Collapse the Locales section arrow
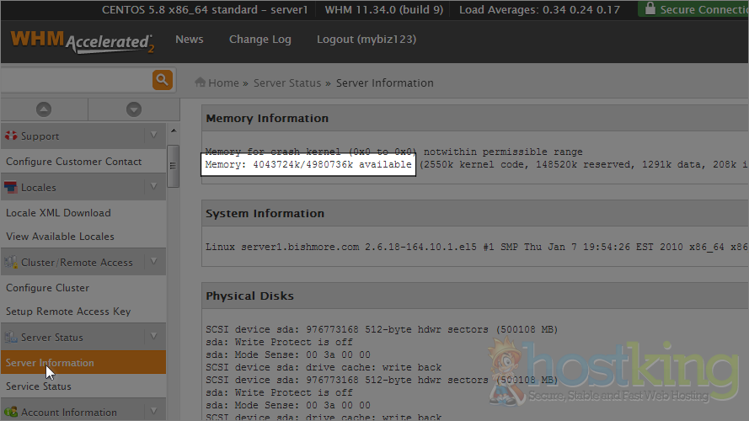This screenshot has height=421, width=749. click(152, 186)
